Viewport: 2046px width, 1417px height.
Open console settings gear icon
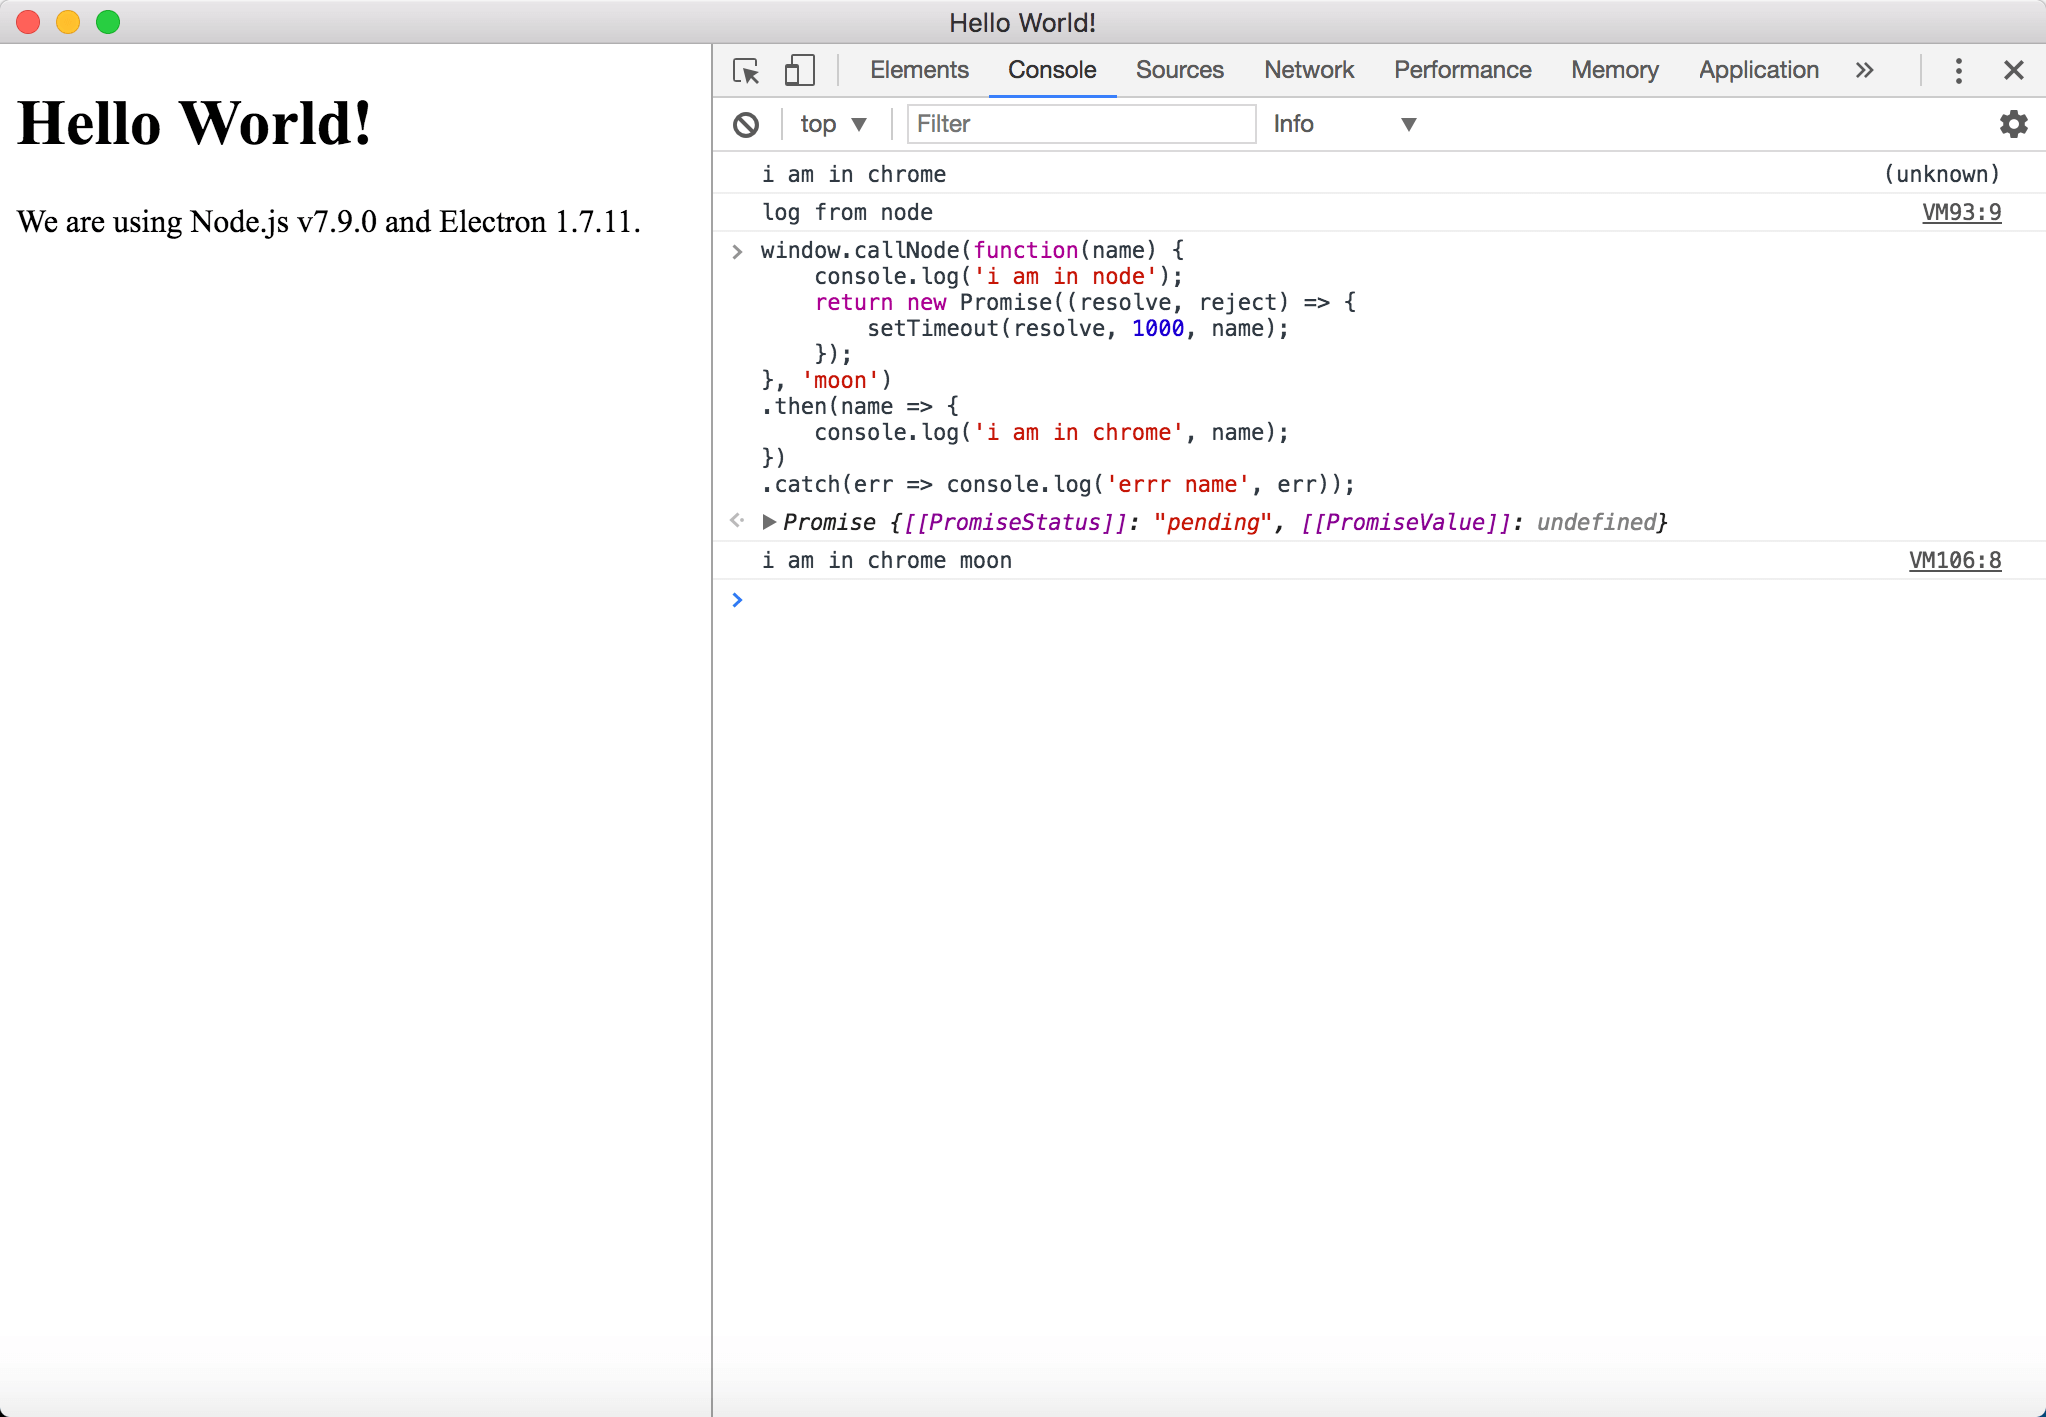point(2013,124)
